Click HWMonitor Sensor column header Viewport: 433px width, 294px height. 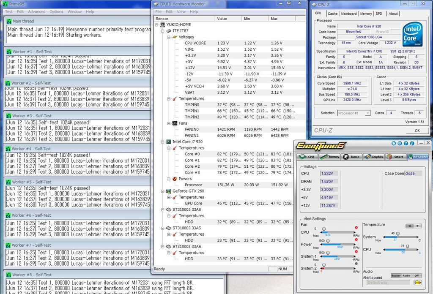184,19
